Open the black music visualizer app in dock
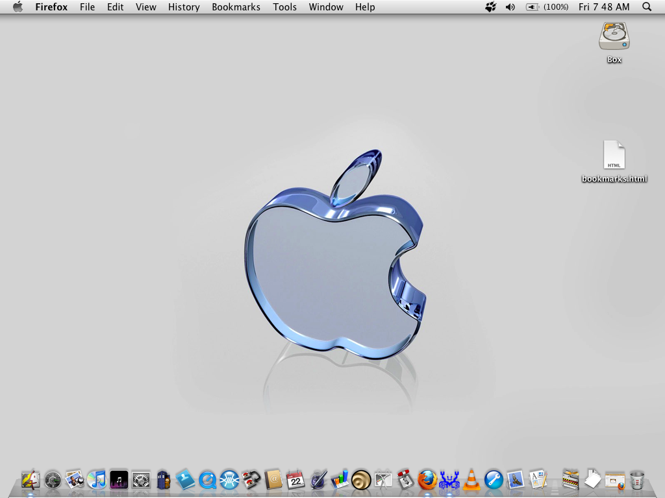Viewport: 665px width, 498px height. (x=119, y=480)
